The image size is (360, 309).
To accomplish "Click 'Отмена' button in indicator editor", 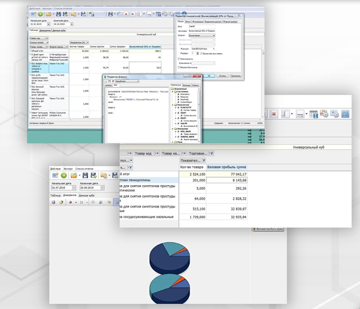I will (x=222, y=76).
